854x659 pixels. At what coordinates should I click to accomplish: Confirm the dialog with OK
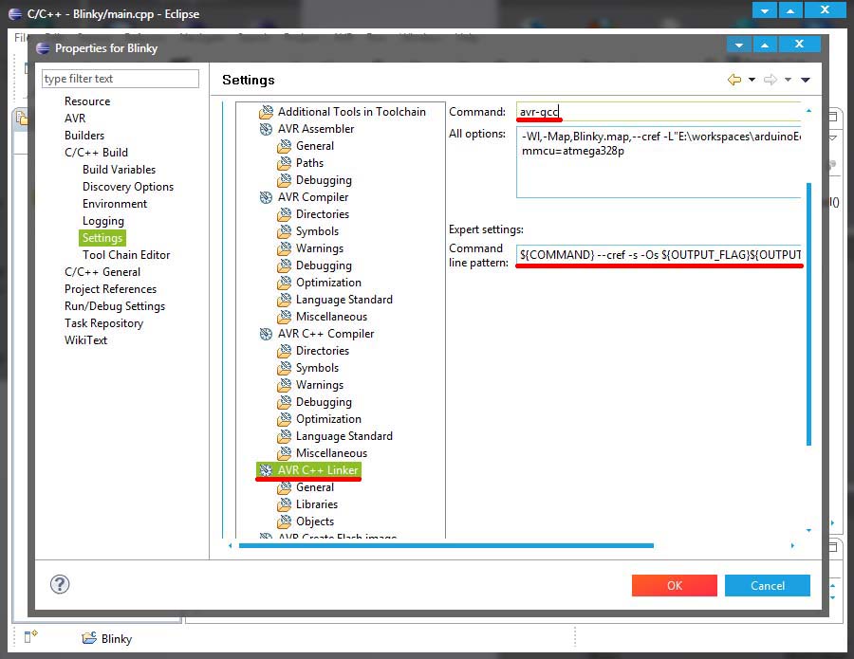tap(675, 586)
